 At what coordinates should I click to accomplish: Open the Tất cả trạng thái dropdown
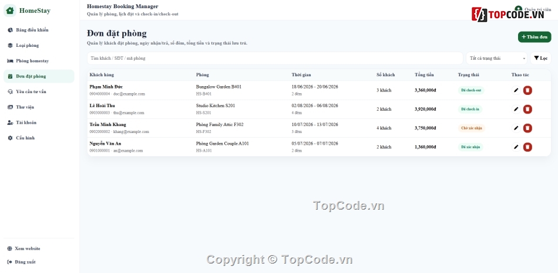496,58
